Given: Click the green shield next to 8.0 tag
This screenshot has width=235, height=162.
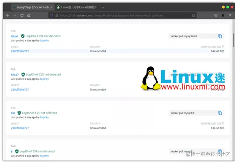Looking at the screenshot, I should (19, 113).
